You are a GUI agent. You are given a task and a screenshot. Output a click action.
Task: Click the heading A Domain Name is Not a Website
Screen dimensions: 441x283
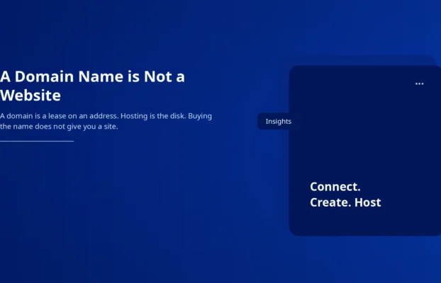tap(93, 86)
